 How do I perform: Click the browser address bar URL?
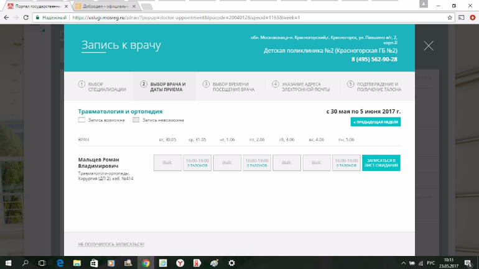[x=187, y=17]
